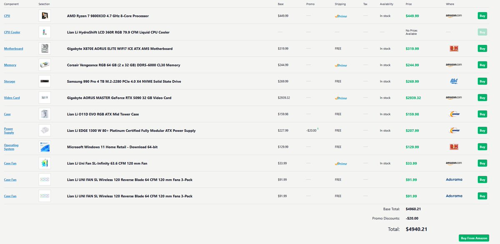The height and width of the screenshot is (244, 500).
Task: Click the $4940.21 total amount
Action: tap(417, 229)
